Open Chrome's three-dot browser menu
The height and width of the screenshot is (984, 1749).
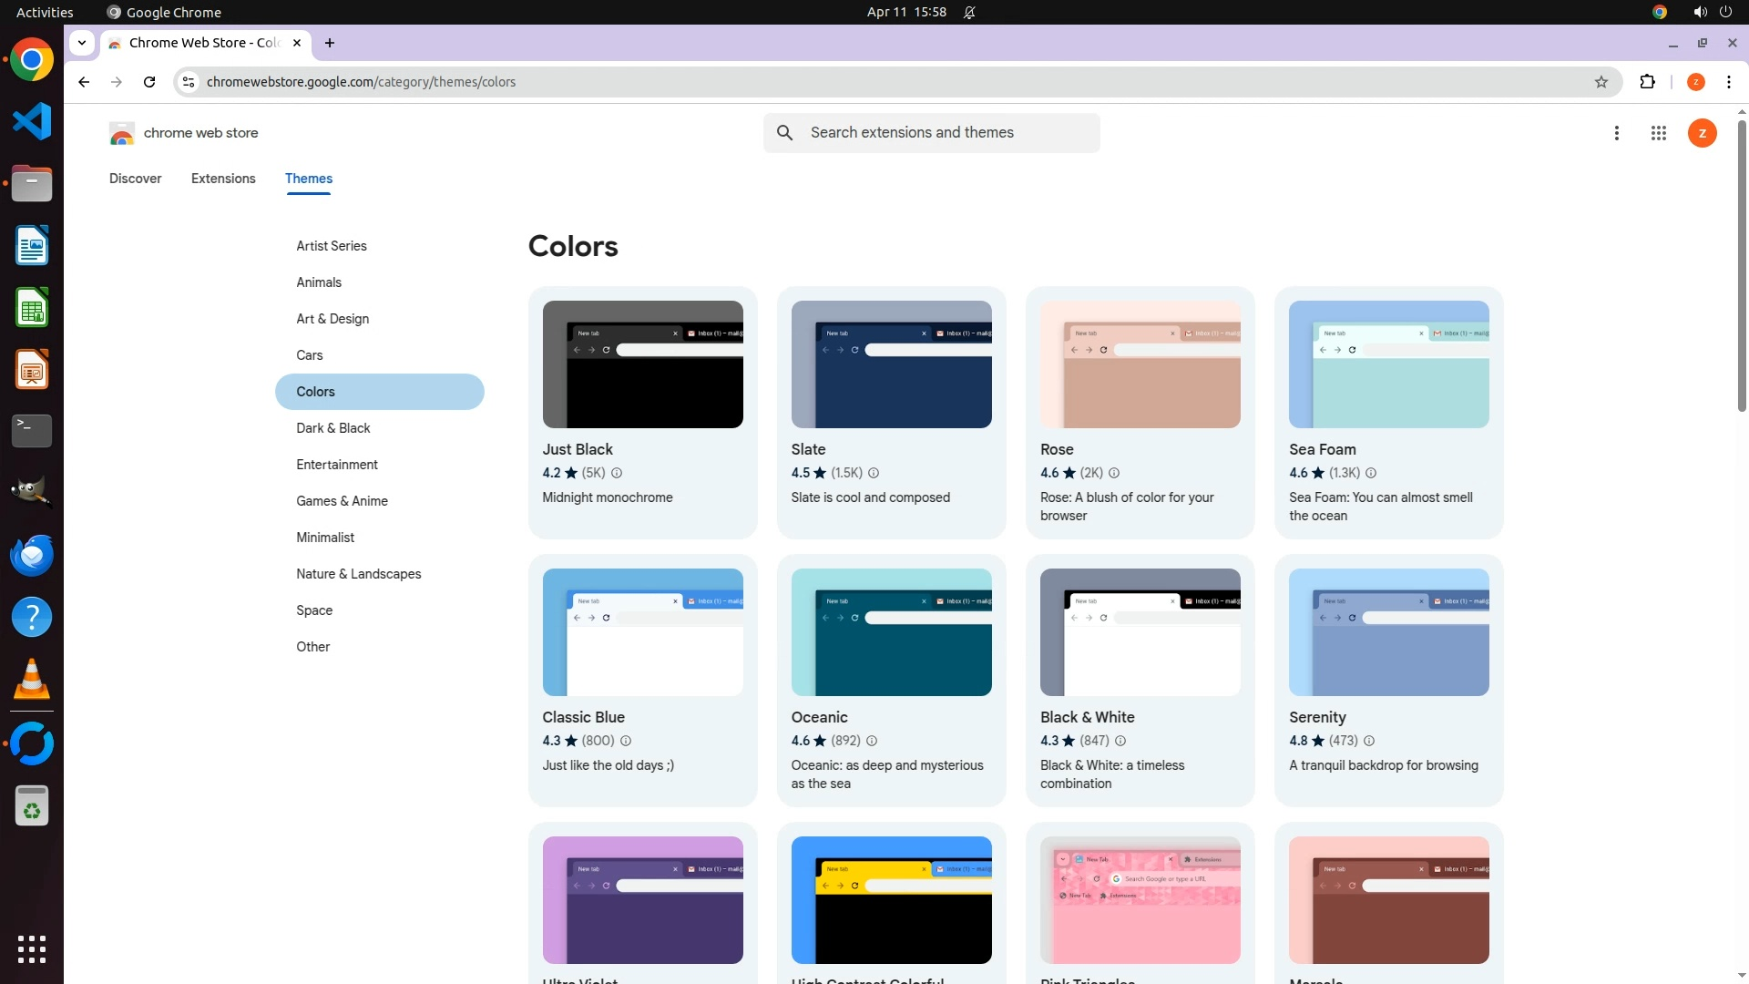pyautogui.click(x=1728, y=82)
